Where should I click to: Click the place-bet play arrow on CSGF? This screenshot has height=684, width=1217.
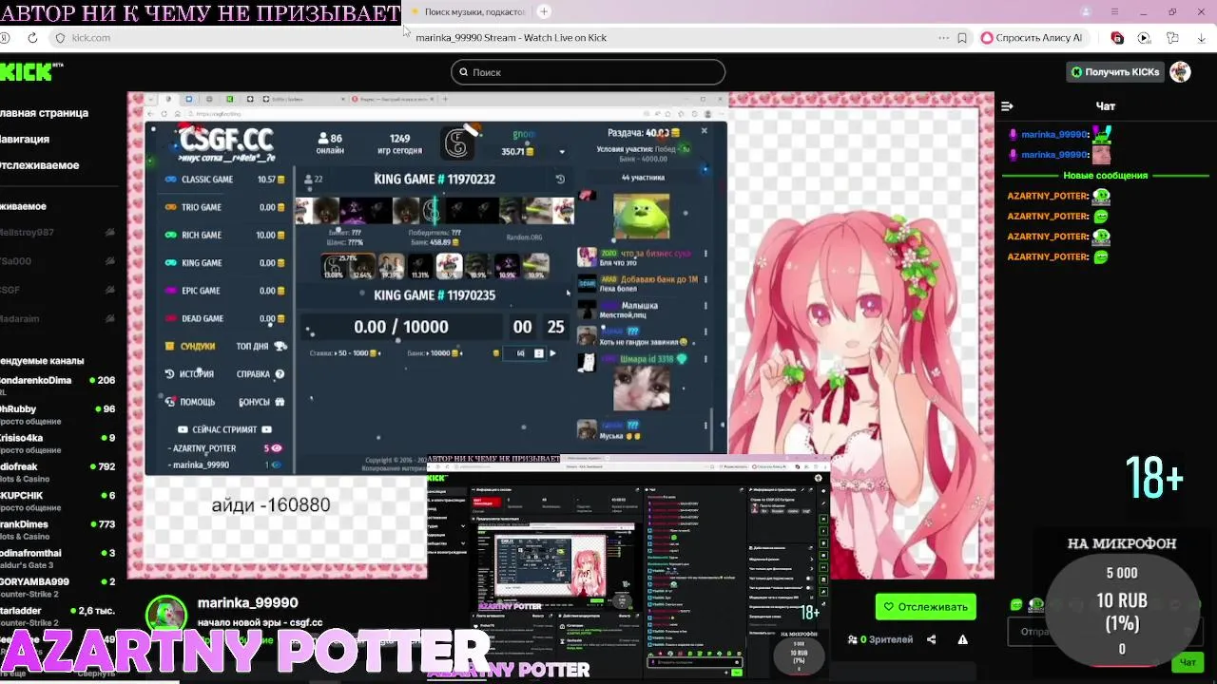click(552, 353)
